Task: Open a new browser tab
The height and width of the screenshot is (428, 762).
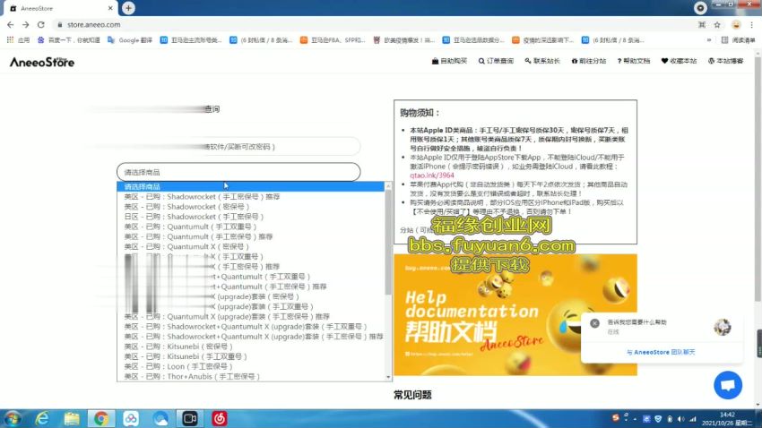Action: click(128, 8)
